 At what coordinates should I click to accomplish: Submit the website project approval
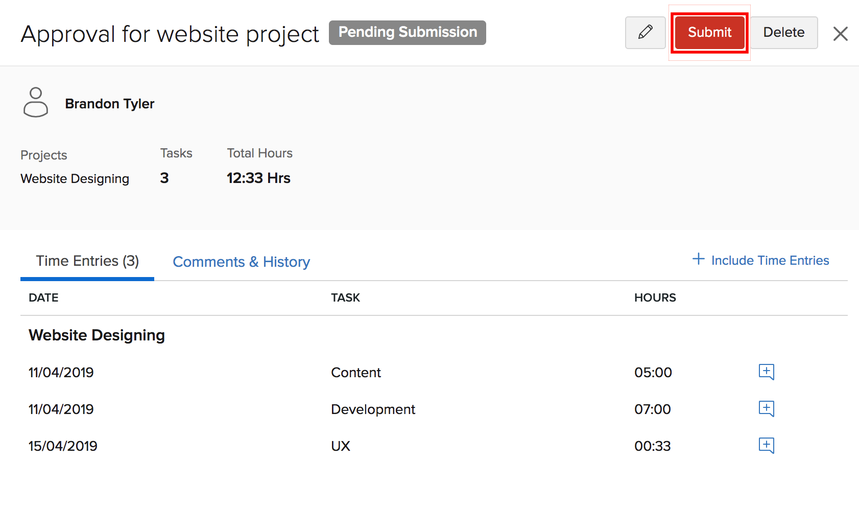709,33
